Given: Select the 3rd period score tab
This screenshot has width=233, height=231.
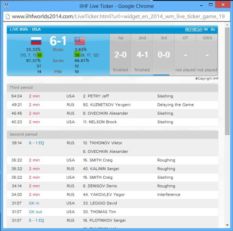Looking at the screenshot, I should click(x=164, y=54).
